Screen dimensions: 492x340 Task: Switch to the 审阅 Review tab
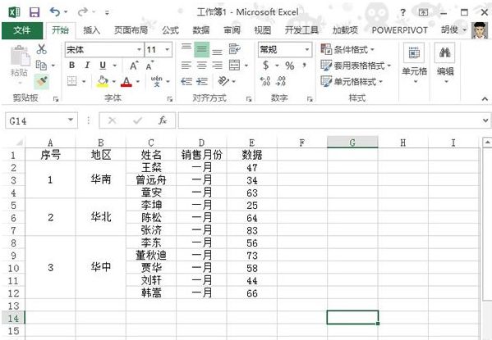point(232,30)
